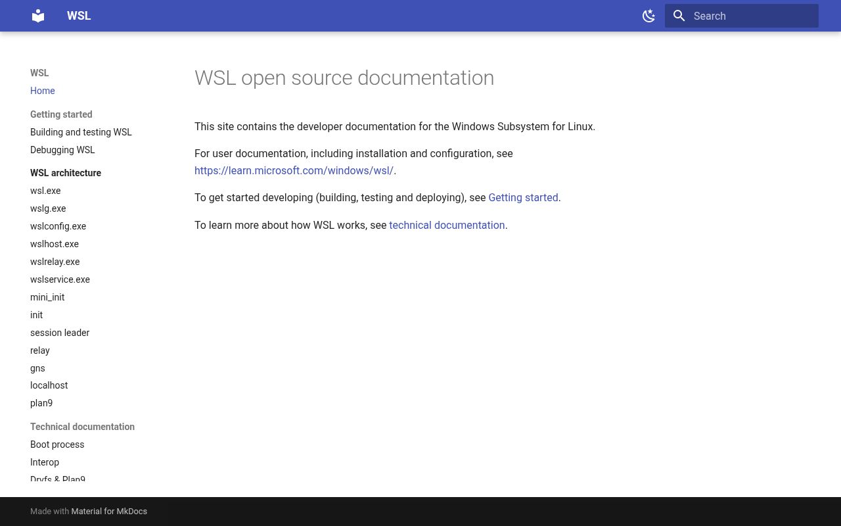This screenshot has height=526, width=841.
Task: Select init in sidebar
Action: (36, 315)
